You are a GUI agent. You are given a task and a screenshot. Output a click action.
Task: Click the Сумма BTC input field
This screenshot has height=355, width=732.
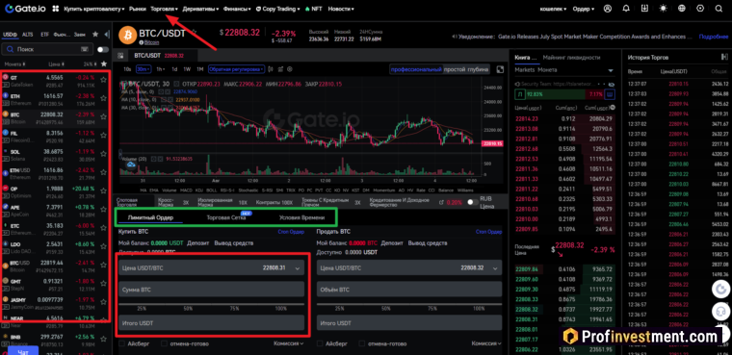coord(211,290)
